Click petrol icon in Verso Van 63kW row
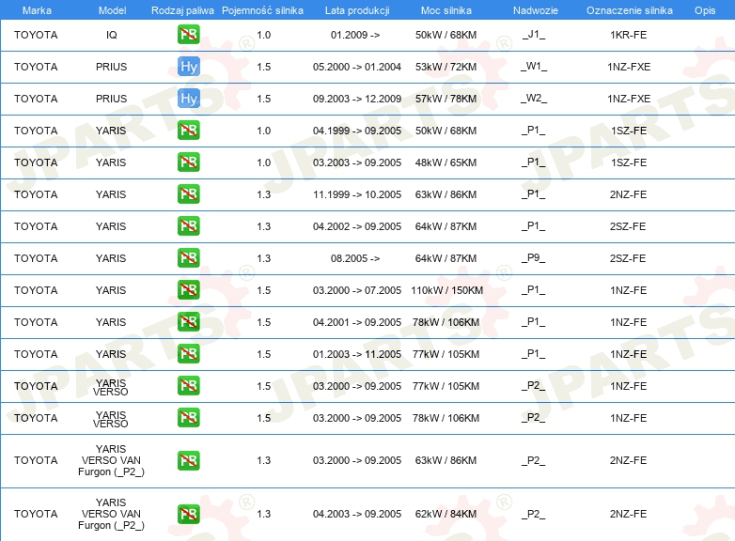 point(188,460)
